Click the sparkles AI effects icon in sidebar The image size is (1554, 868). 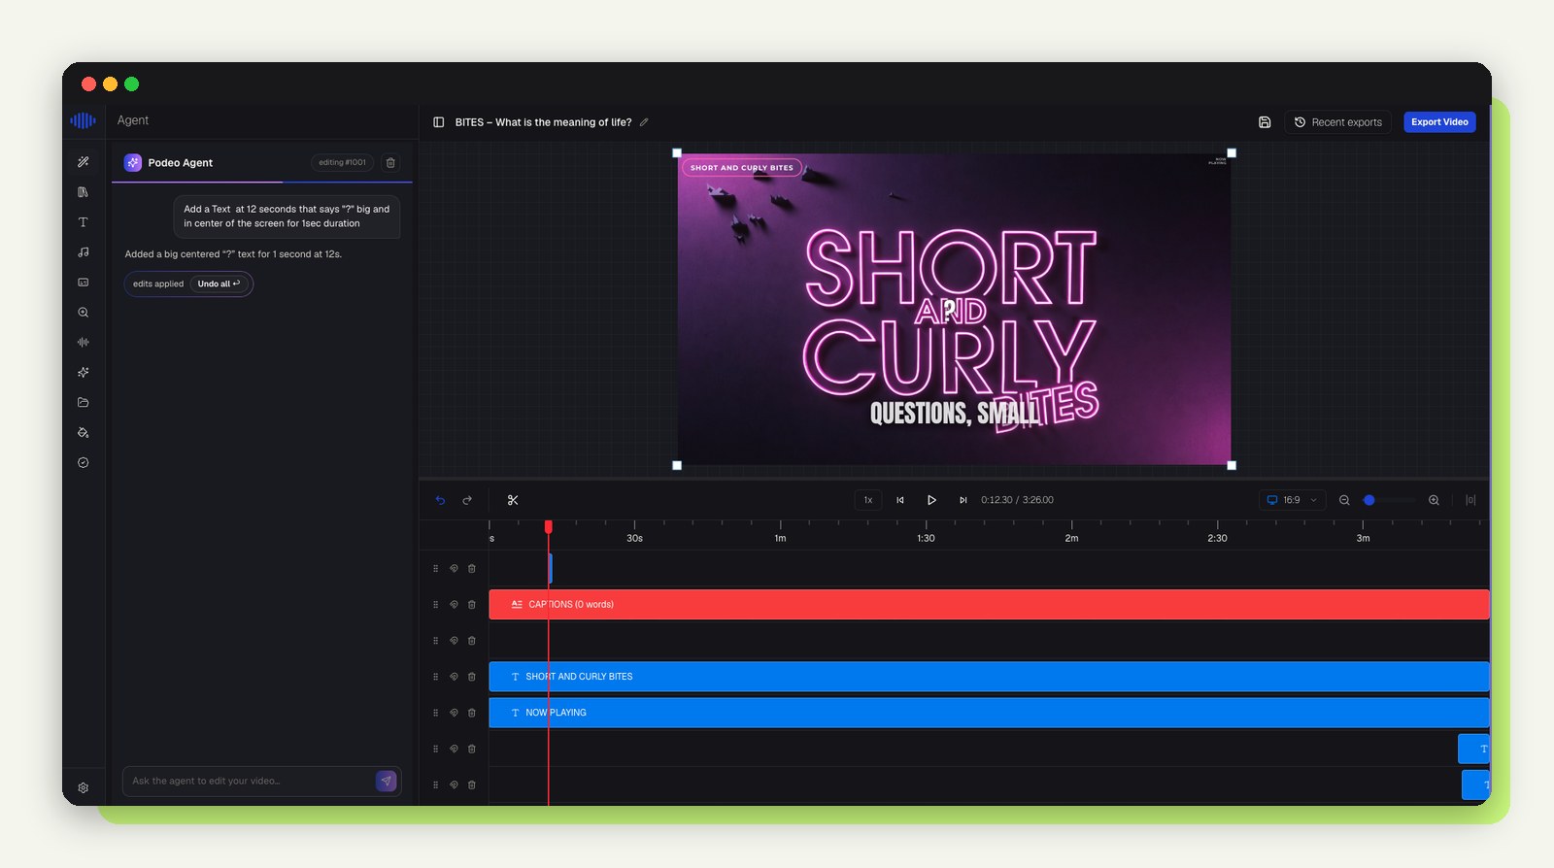pos(84,372)
